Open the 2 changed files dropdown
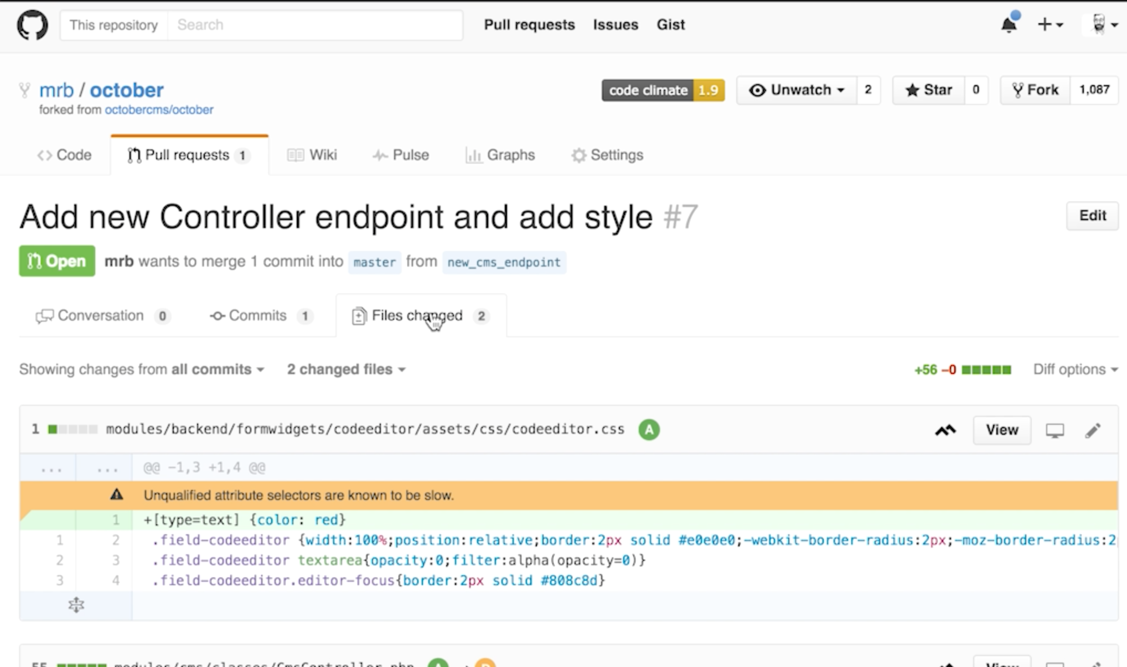Screen dimensions: 1127x667 click(x=346, y=369)
